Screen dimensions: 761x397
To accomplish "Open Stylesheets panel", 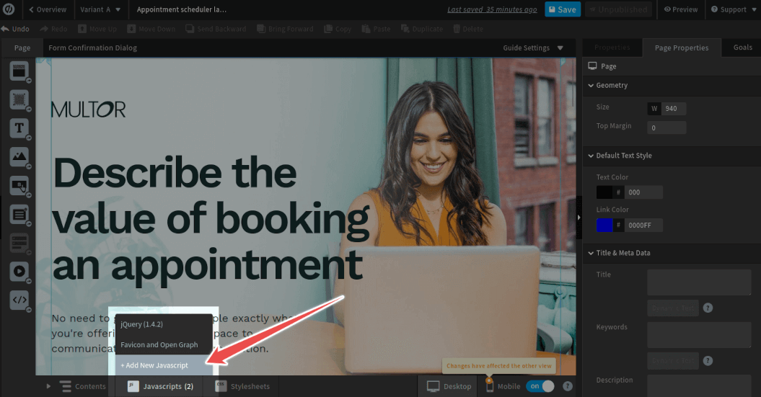I will click(242, 386).
